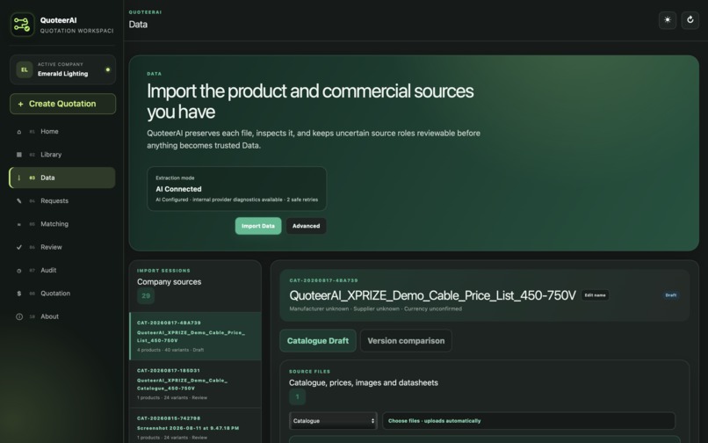Click the Review checkmark icon
Screen dimensions: 708x443
click(x=19, y=247)
